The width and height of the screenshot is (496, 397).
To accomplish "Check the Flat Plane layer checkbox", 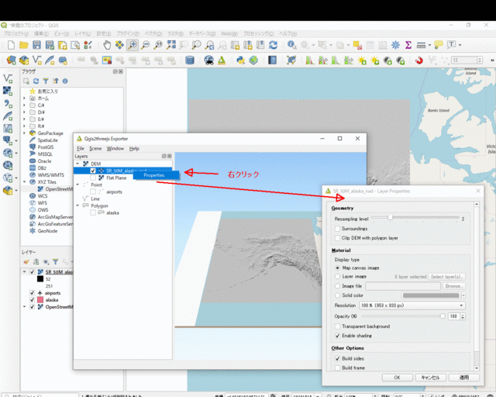I will tap(93, 178).
